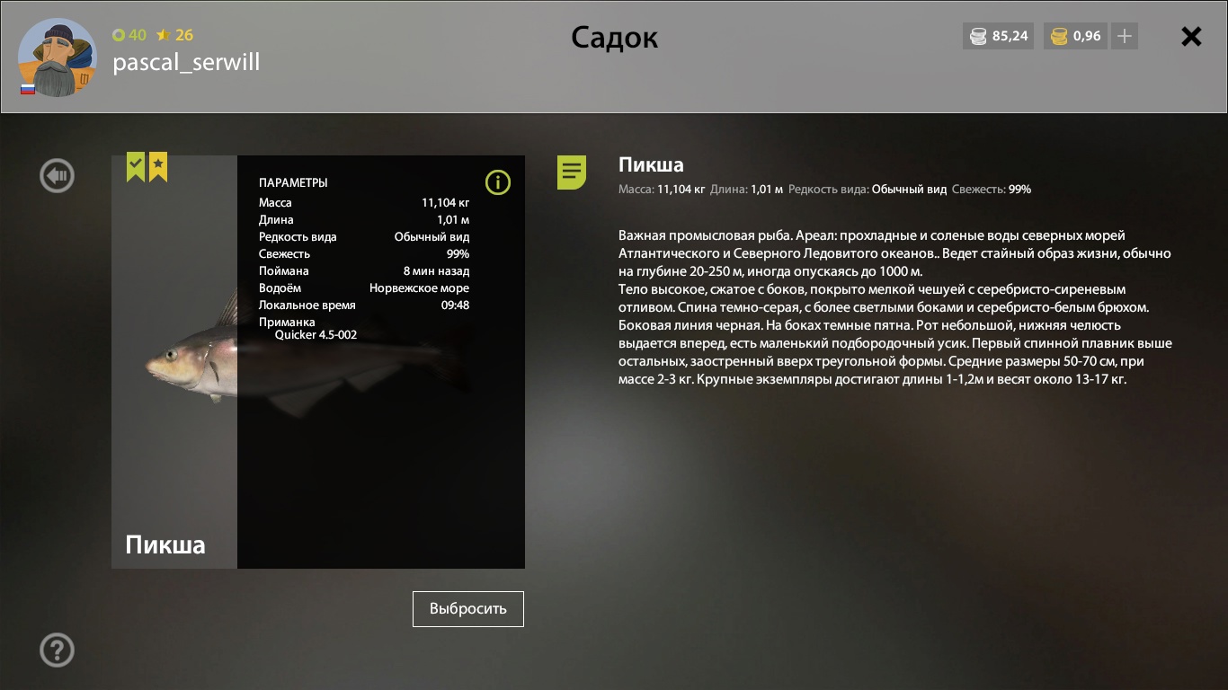Screen dimensions: 1228x690
Task: Click the pascal_serwill username
Action: pyautogui.click(x=186, y=62)
